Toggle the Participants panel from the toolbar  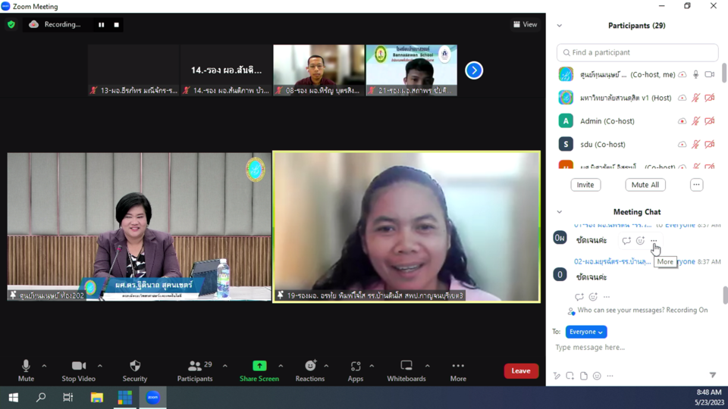click(x=195, y=370)
